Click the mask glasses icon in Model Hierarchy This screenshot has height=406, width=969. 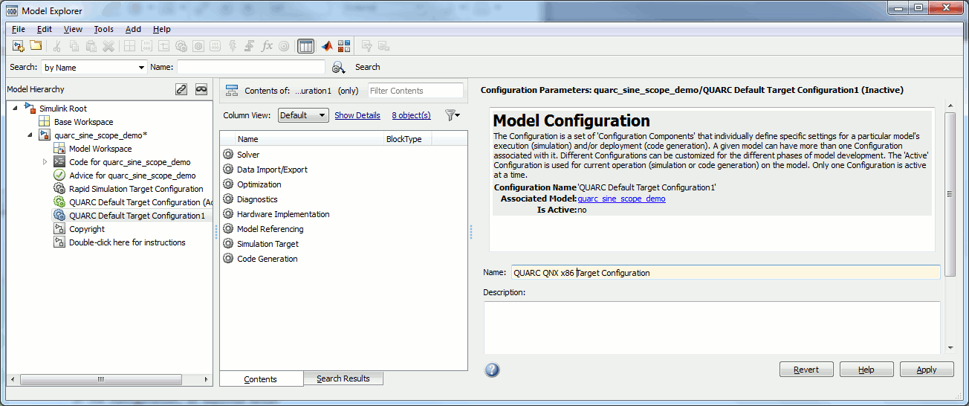(201, 89)
